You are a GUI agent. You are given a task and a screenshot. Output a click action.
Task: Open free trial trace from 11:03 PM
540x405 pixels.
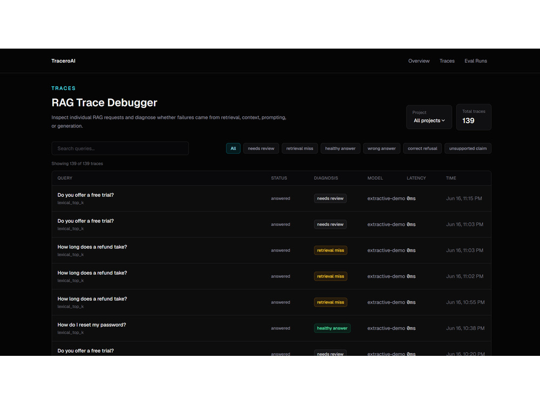click(272, 224)
